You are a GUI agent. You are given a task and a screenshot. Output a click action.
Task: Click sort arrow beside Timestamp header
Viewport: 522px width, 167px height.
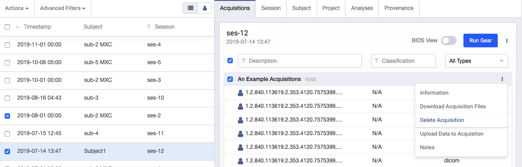(x=17, y=27)
